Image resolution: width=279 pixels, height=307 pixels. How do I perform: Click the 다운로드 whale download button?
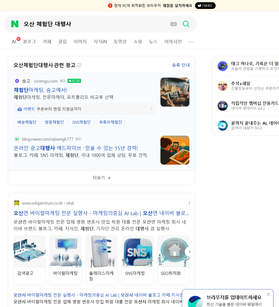click(x=205, y=6)
